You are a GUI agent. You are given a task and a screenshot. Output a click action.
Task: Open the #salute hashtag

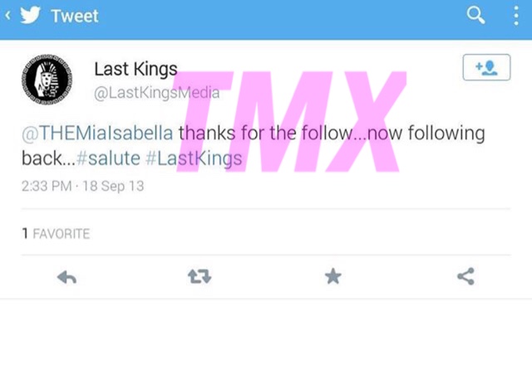point(108,158)
